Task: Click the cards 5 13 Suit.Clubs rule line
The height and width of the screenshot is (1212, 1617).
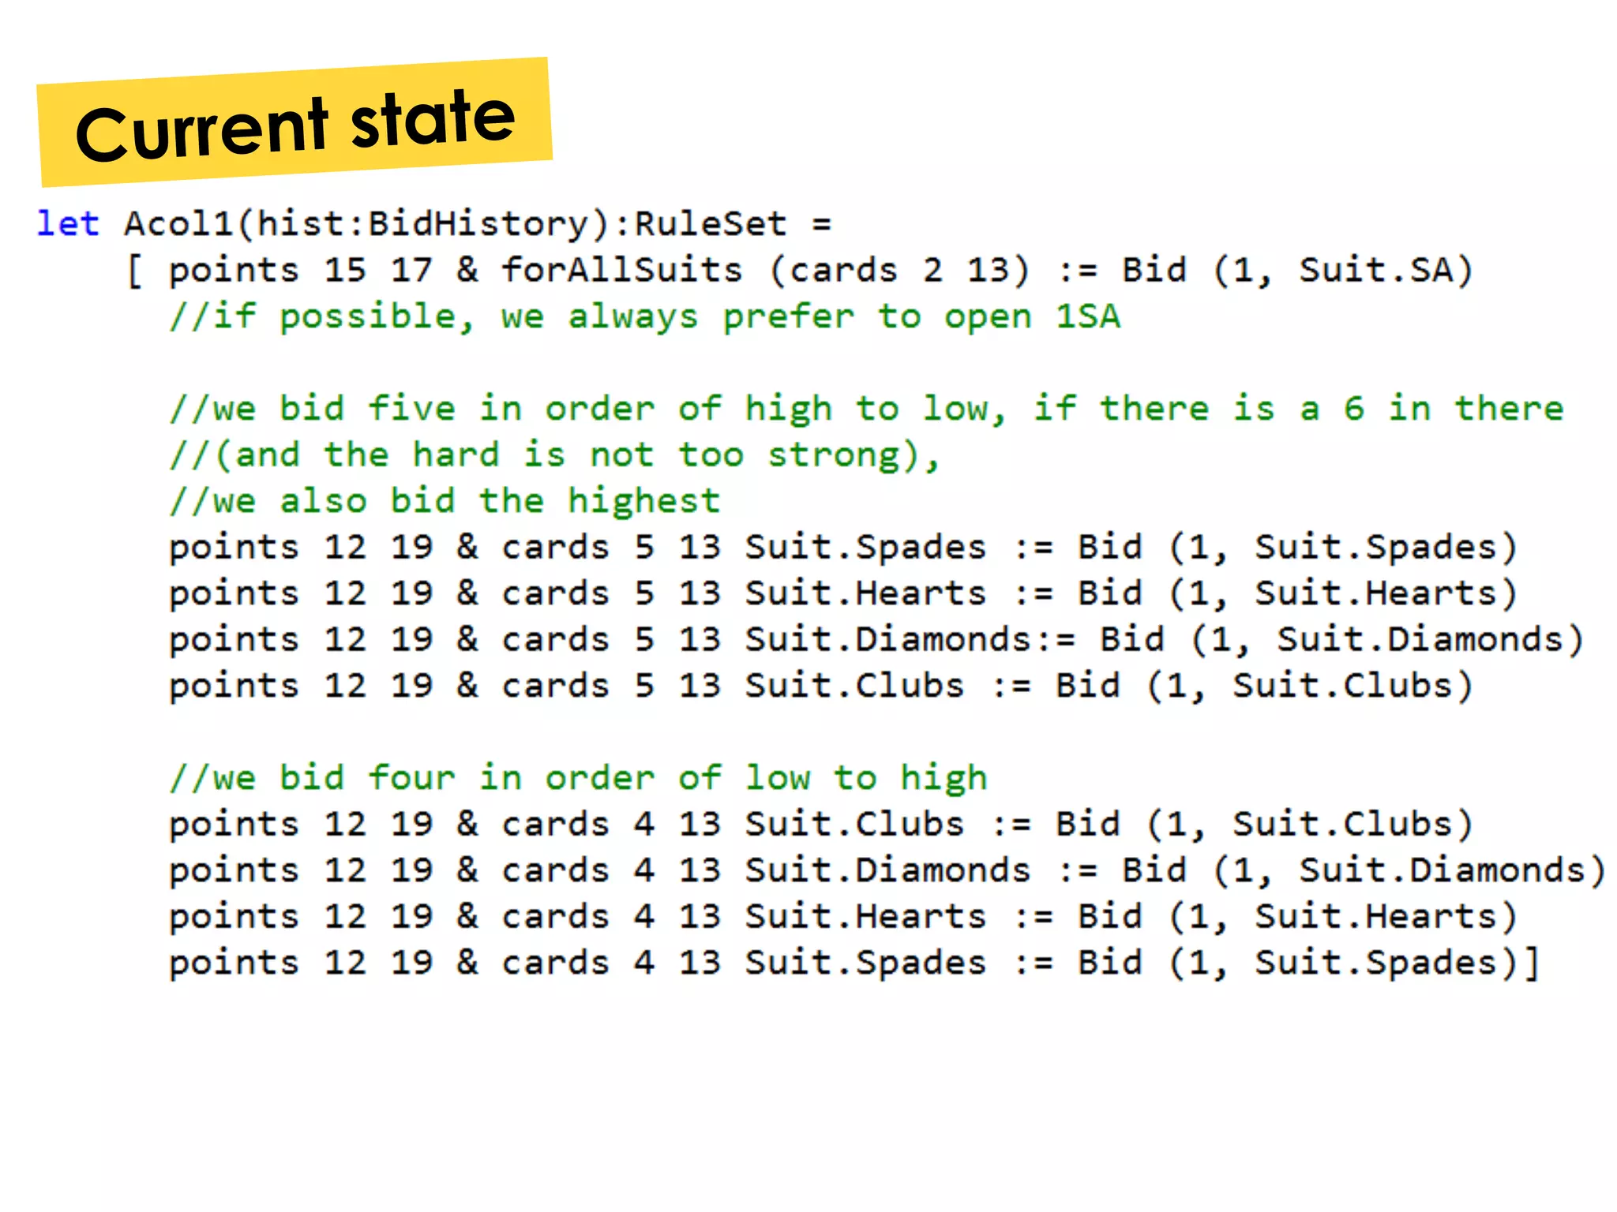Action: [x=820, y=686]
